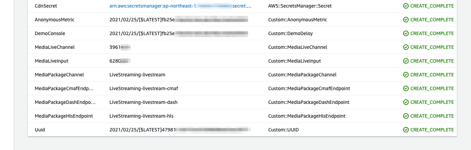This screenshot has height=150, width=471.
Task: Click the LiveStreaming-livestream-dash physical ID
Action: click(x=143, y=102)
